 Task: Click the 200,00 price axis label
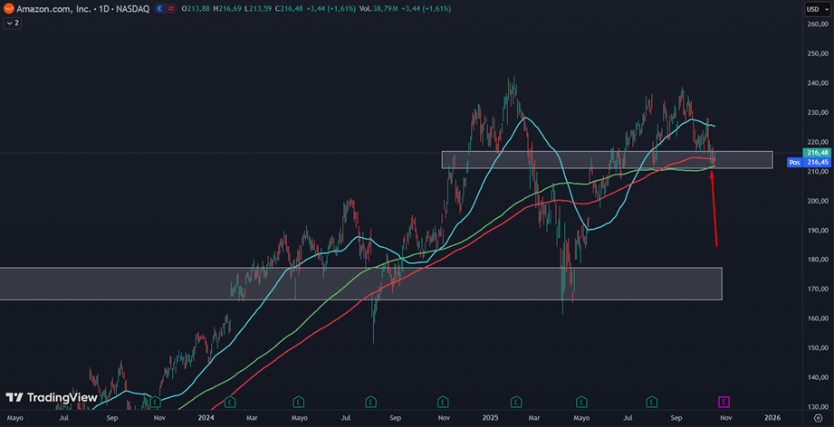(x=818, y=201)
